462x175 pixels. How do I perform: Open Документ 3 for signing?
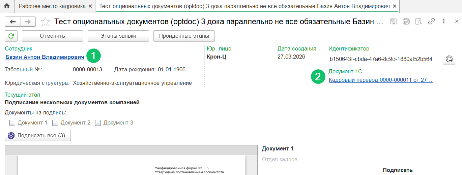[x=114, y=123]
